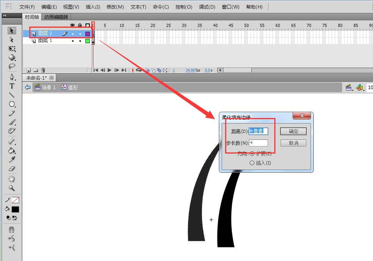Screen dimensions: 373x261
Task: Select the Subselection tool
Action: click(x=11, y=39)
